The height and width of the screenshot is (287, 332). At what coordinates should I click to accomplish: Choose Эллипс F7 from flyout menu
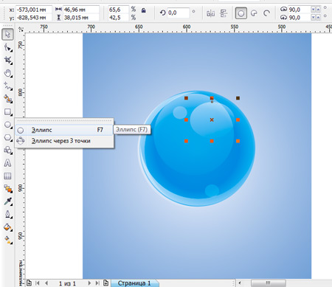point(64,130)
